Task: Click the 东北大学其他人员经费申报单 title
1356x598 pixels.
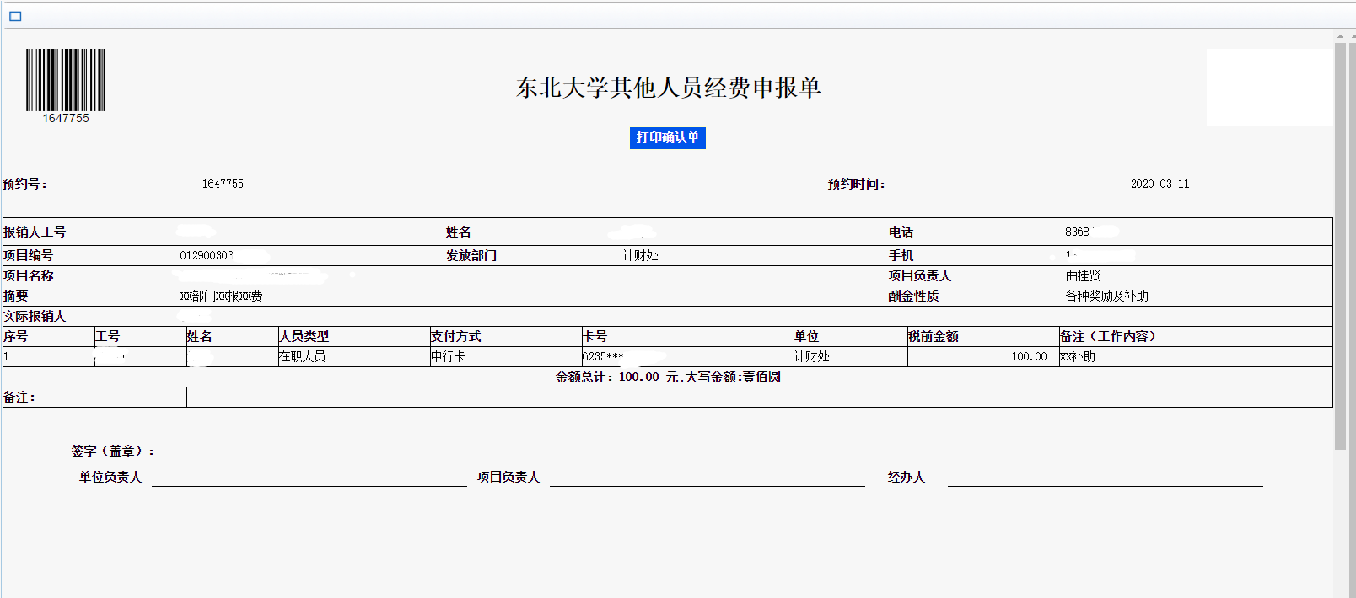Action: point(668,88)
